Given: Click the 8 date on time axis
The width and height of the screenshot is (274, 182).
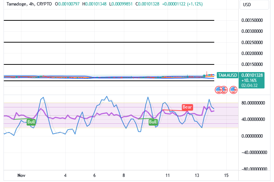Looking at the screenshot, I should point(124,175).
